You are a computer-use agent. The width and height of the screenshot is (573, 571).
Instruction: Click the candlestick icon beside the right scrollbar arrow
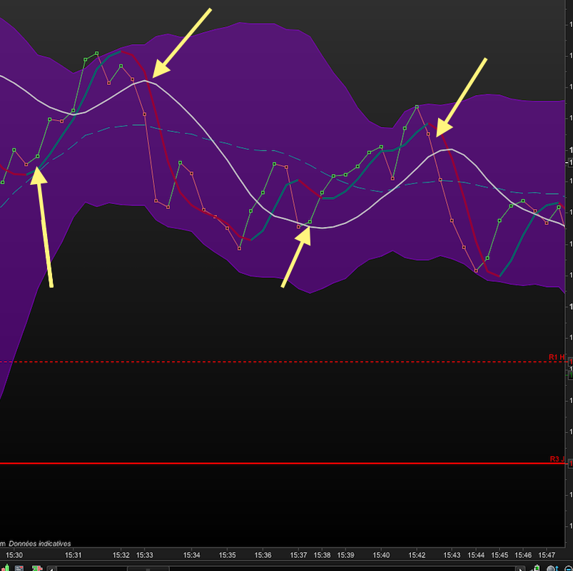[536, 568]
